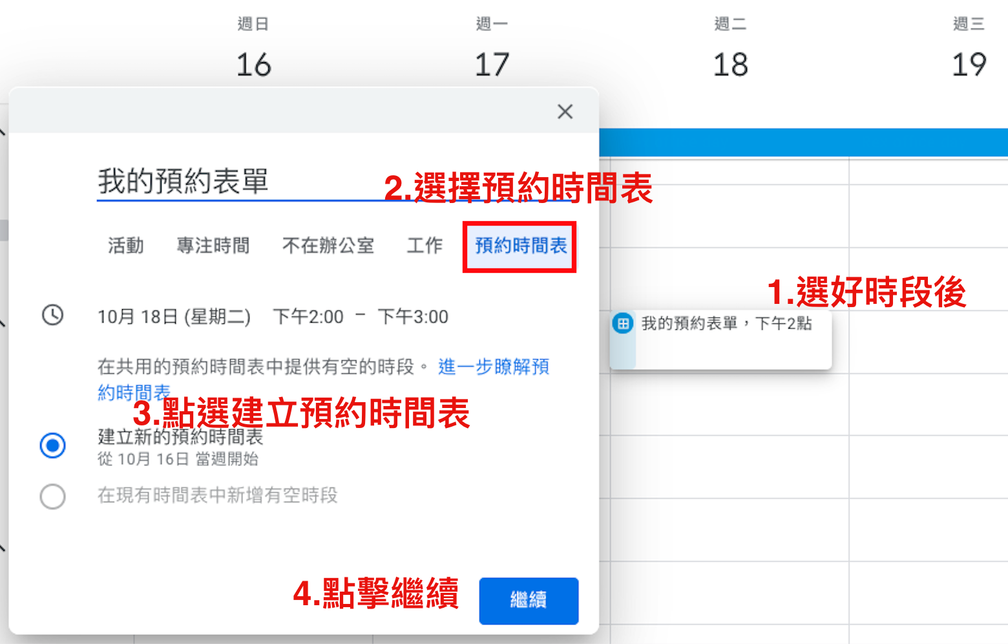The image size is (1008, 644).
Task: Click the grid icon on the 我的預約表單 event chip
Action: pyautogui.click(x=622, y=323)
